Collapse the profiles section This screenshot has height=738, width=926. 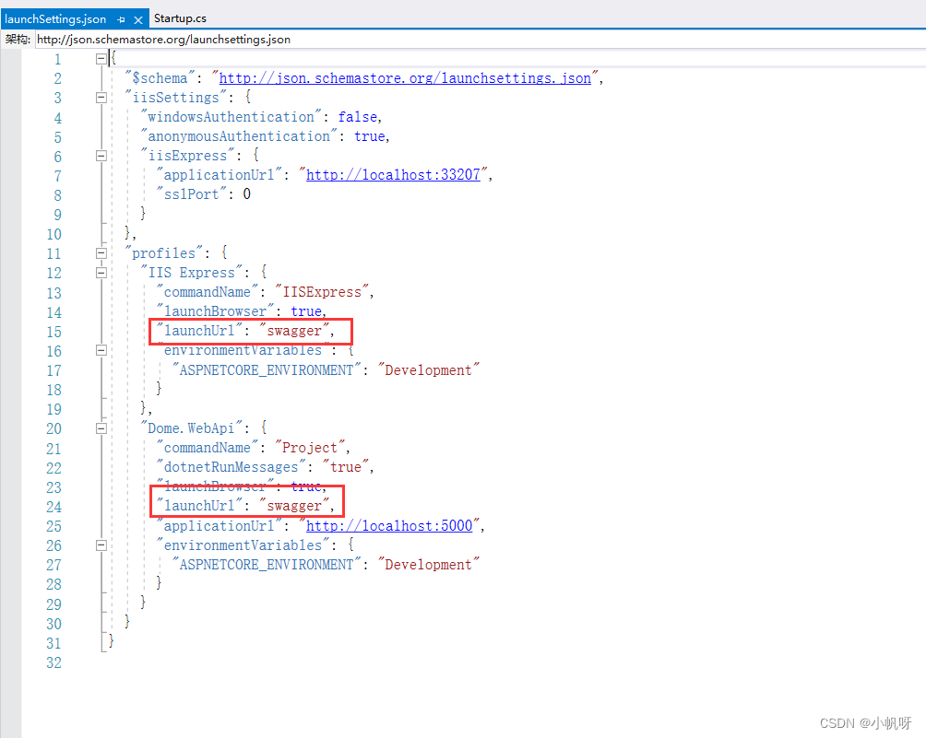(x=101, y=252)
